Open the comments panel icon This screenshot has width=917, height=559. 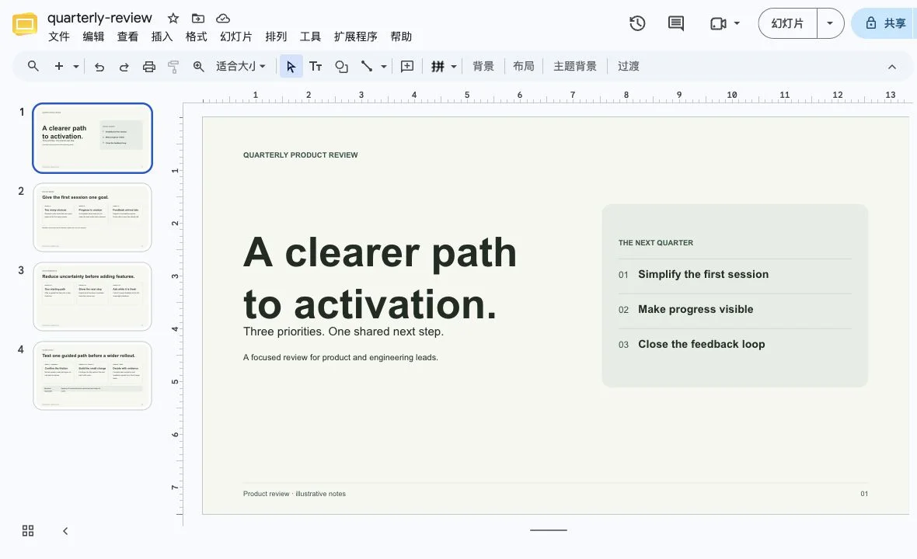pos(676,23)
